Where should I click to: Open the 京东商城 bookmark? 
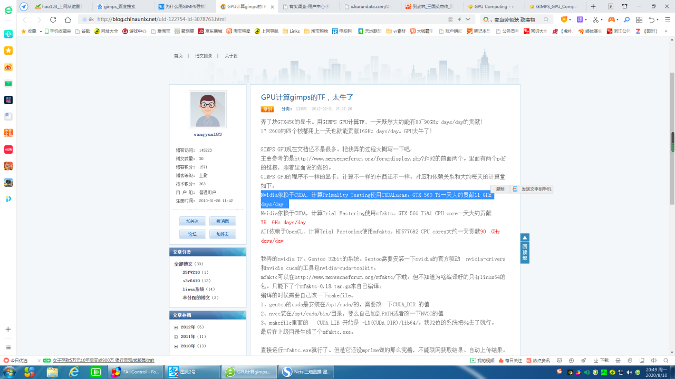(x=210, y=32)
